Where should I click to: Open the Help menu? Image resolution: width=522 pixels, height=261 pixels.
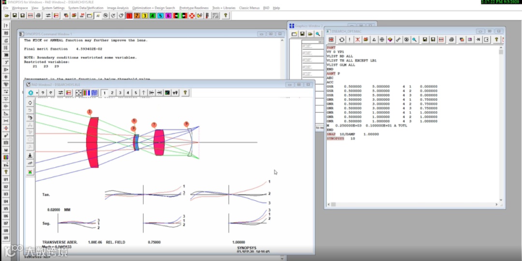[276, 8]
